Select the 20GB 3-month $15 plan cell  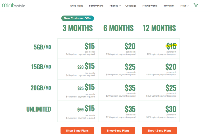click(x=78, y=90)
